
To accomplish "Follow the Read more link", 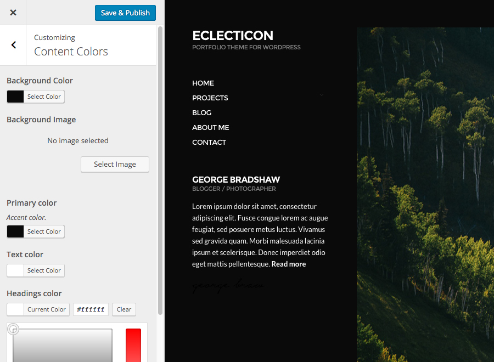I will (288, 264).
